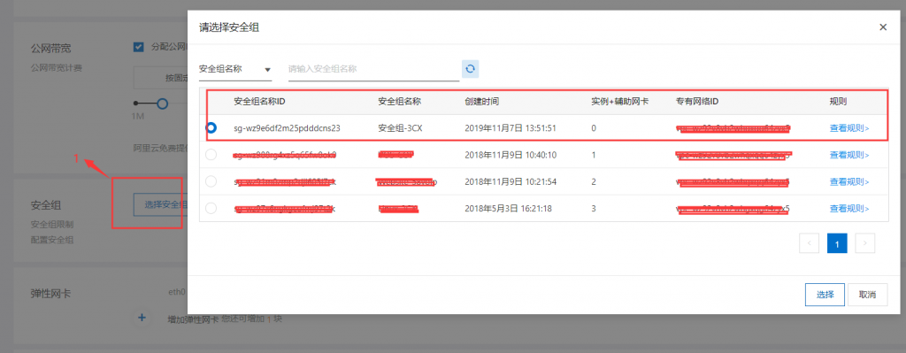Viewport: 906px width, 353px height.
Task: Click the refresh icon beside the search field
Action: click(x=471, y=69)
